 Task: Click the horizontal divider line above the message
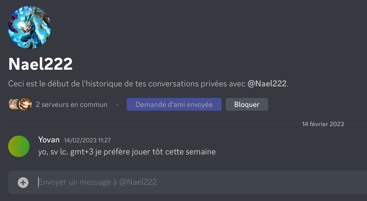point(150,124)
